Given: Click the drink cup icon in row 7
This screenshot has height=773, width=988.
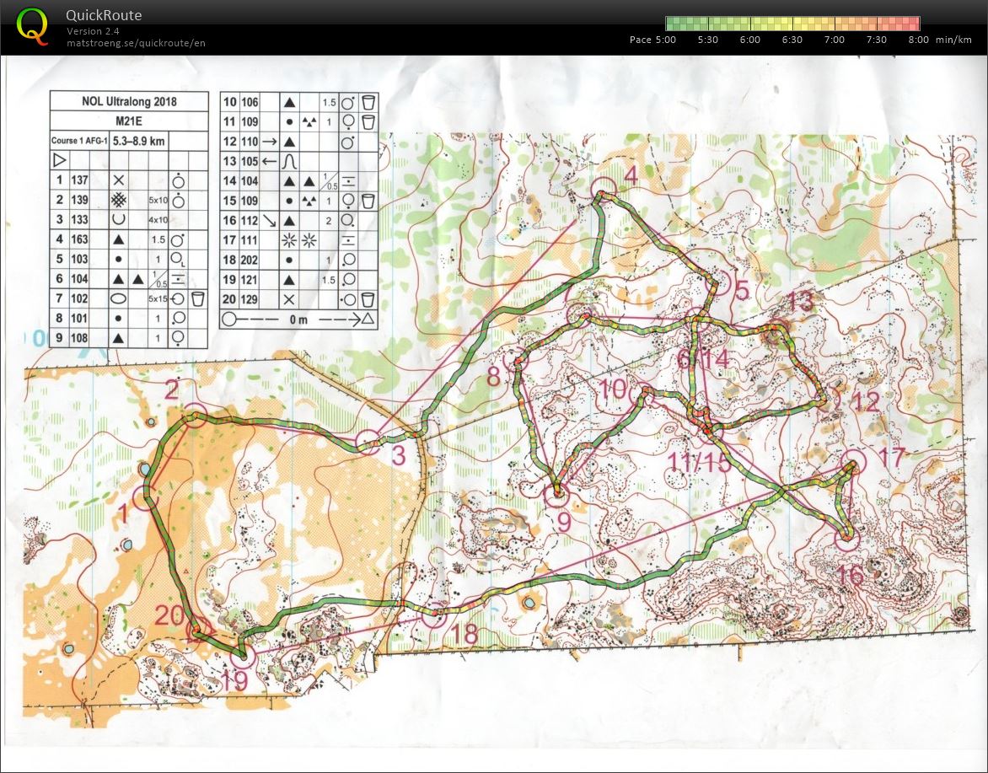Looking at the screenshot, I should click(198, 299).
